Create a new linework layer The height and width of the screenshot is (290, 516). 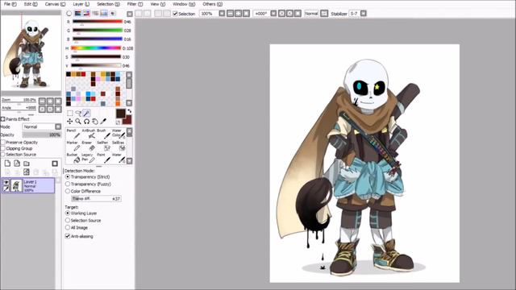pos(17,164)
